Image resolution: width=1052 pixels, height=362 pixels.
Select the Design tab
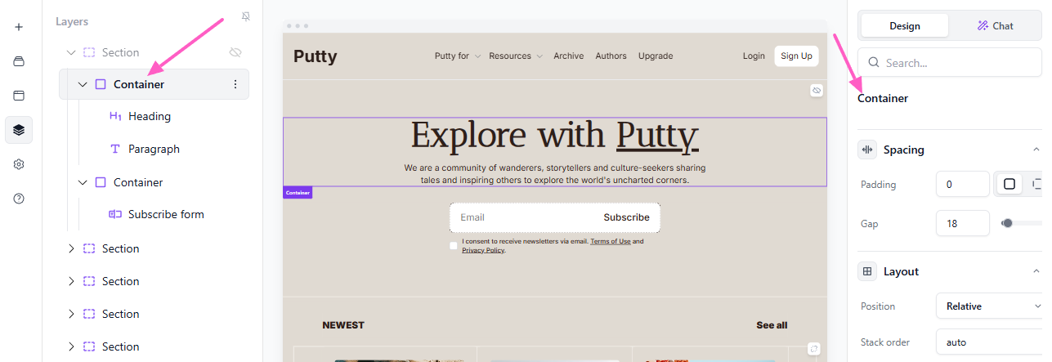(904, 26)
